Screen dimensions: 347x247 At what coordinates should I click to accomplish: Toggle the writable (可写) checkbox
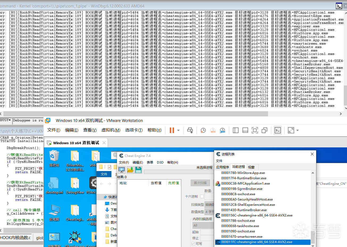[193, 244]
